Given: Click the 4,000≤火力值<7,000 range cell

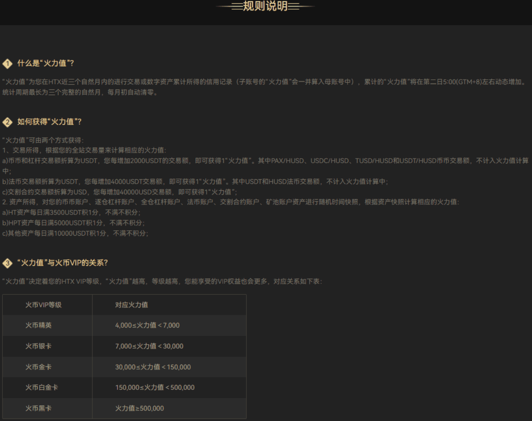Looking at the screenshot, I should [147, 325].
